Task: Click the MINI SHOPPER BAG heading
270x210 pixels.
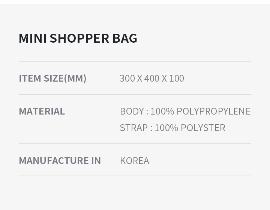Action: click(78, 38)
